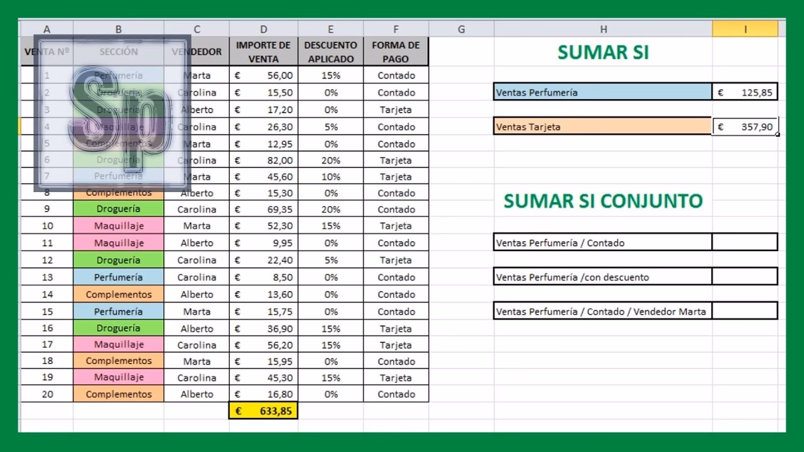The height and width of the screenshot is (452, 804).
Task: Select the IMPORTE DE VENTA header cell
Action: pyautogui.click(x=263, y=52)
